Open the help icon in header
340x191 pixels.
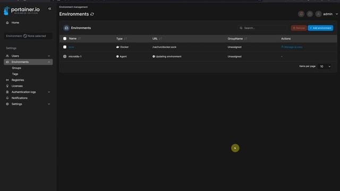[310, 14]
